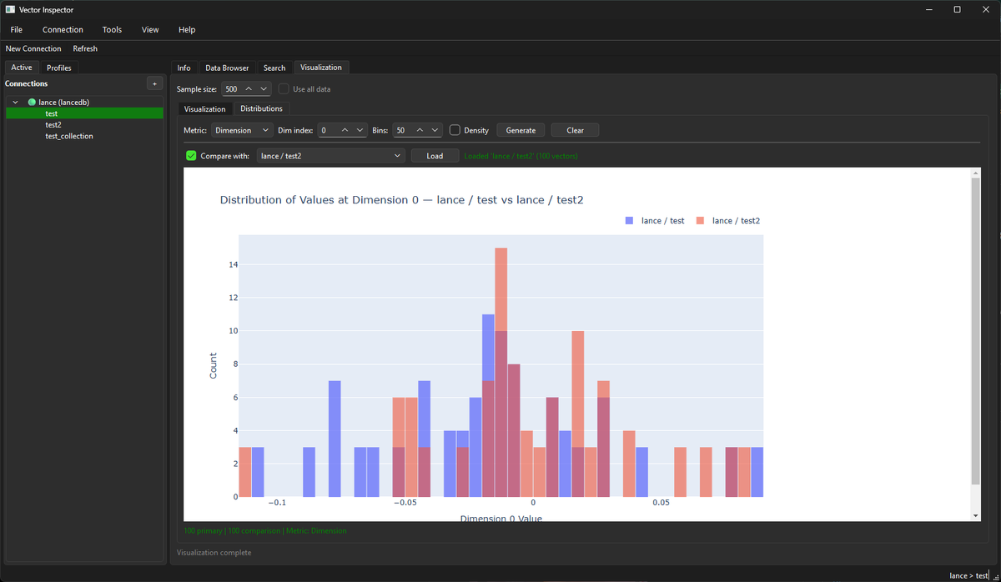Collapse the lance (lancedb) tree node

pyautogui.click(x=15, y=102)
